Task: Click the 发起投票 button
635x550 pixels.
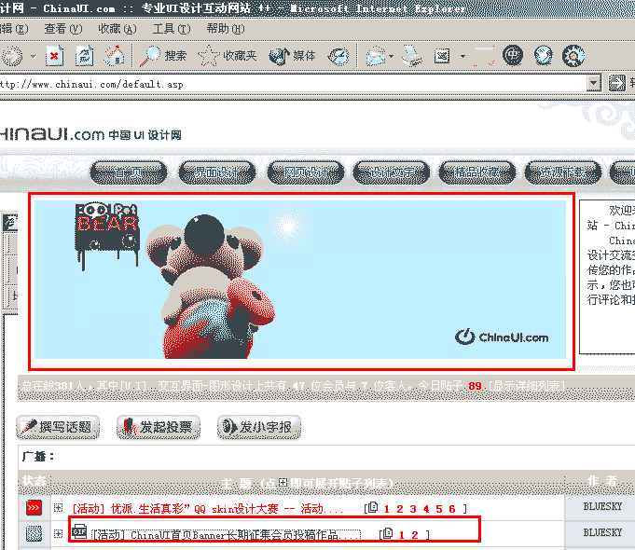Action: (159, 427)
